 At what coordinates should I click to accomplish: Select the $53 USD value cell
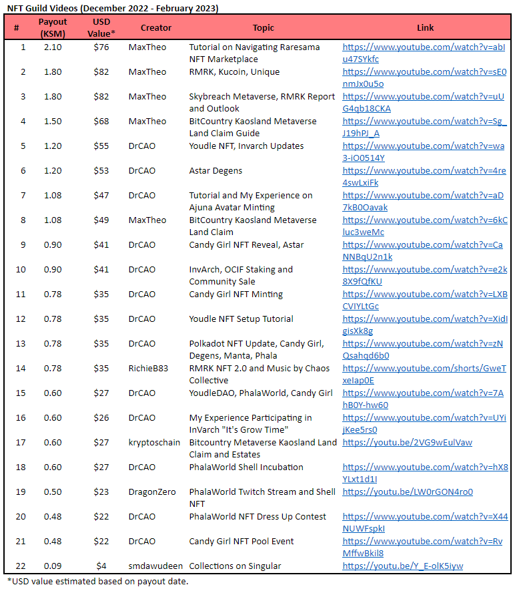pyautogui.click(x=101, y=171)
